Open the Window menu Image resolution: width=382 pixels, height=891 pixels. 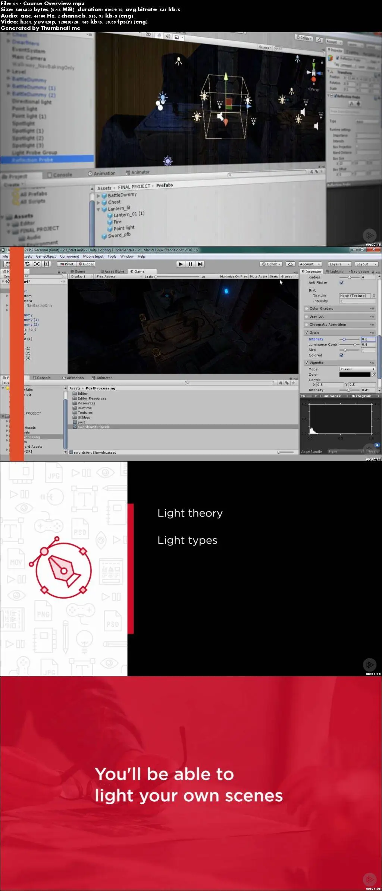pyautogui.click(x=127, y=256)
